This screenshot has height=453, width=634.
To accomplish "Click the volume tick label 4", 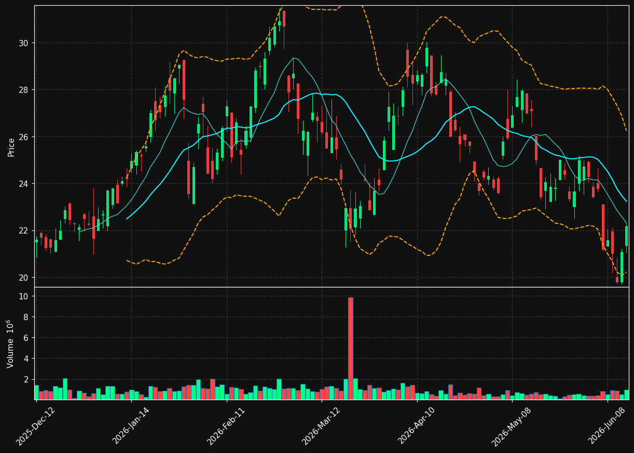I will [27, 359].
